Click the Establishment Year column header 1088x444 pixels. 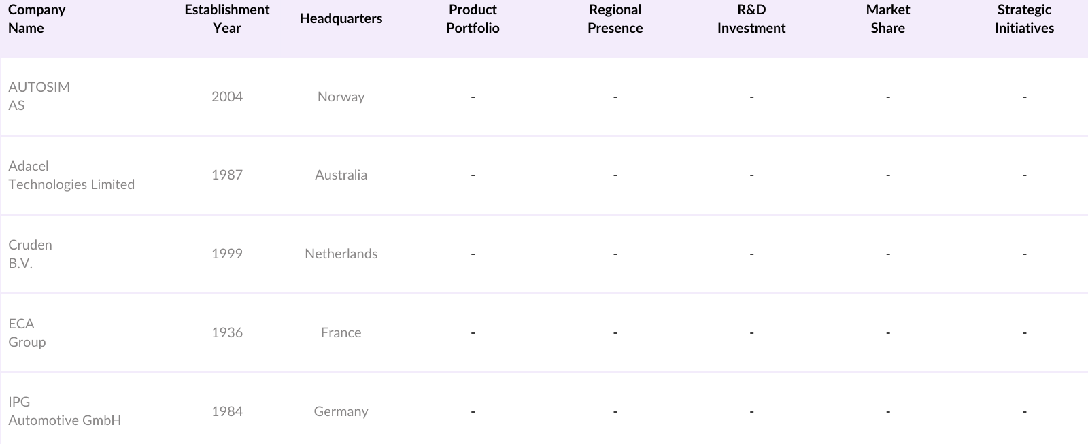(x=226, y=19)
